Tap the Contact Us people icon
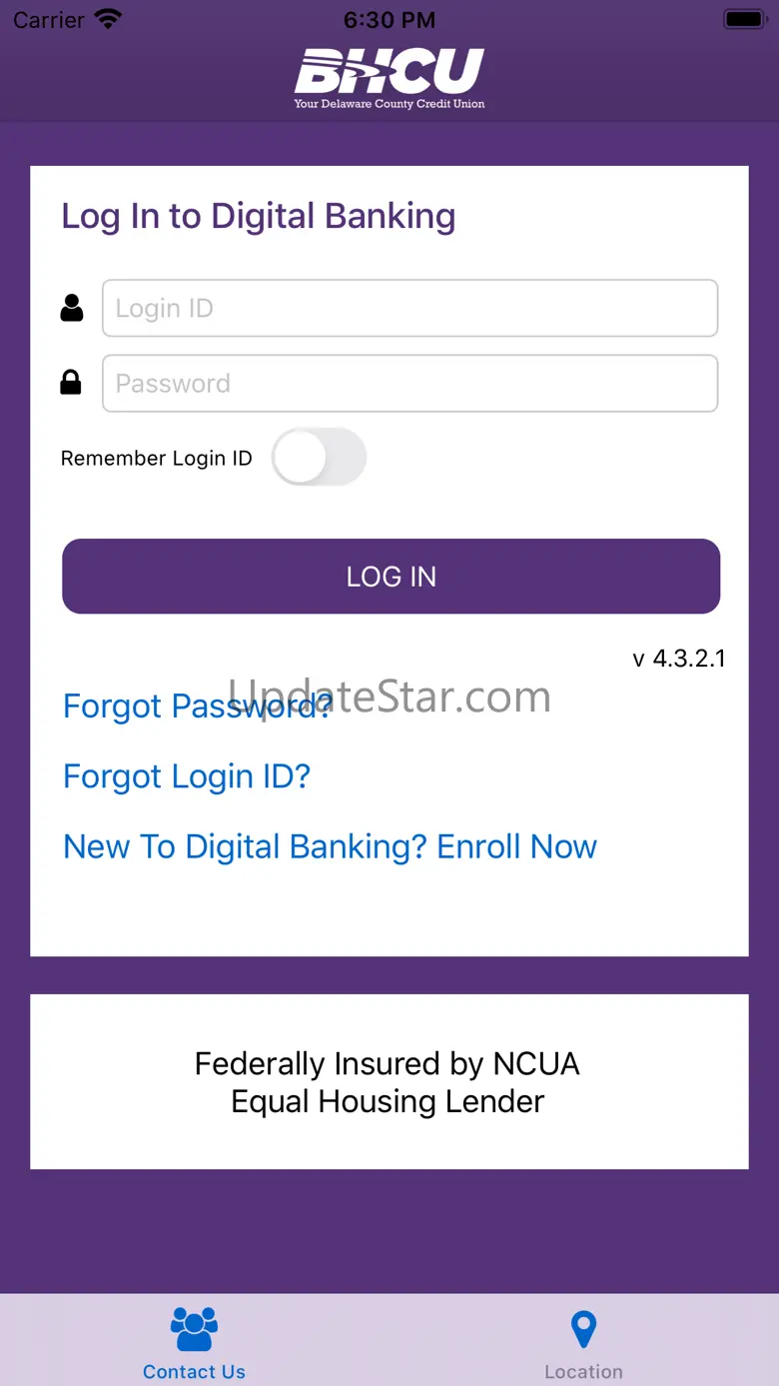779x1386 pixels. 194,1330
